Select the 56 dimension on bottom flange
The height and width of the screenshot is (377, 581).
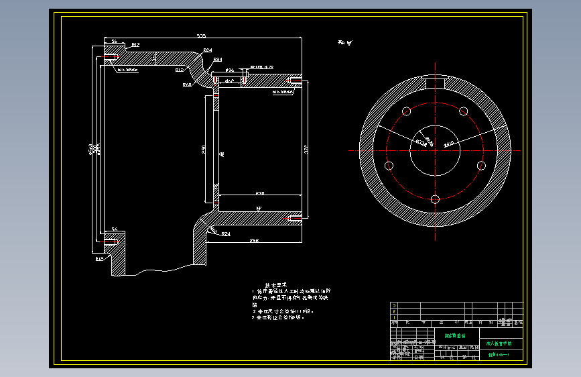(114, 229)
